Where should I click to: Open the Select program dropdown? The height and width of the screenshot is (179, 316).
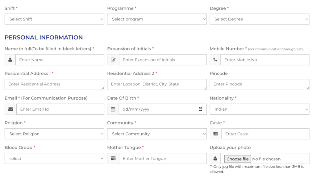click(157, 19)
